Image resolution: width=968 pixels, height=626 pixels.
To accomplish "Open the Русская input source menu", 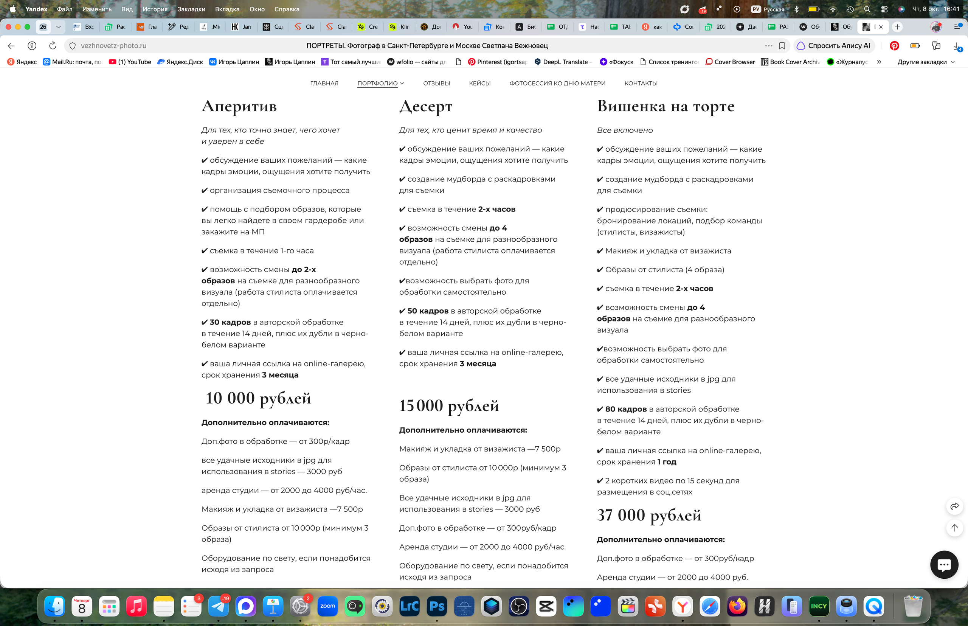I will coord(768,9).
